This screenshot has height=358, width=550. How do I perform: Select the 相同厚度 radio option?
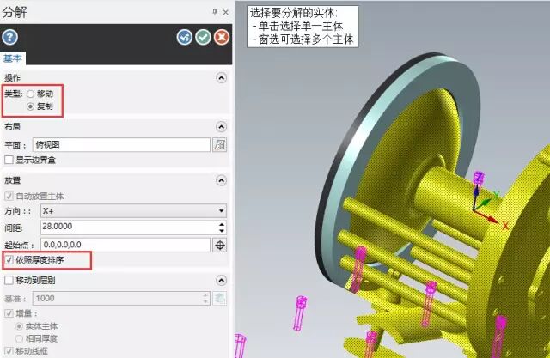[19, 339]
